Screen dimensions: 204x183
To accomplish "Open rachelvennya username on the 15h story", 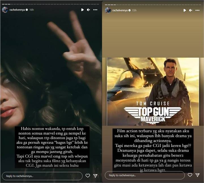I will tap(120, 10).
